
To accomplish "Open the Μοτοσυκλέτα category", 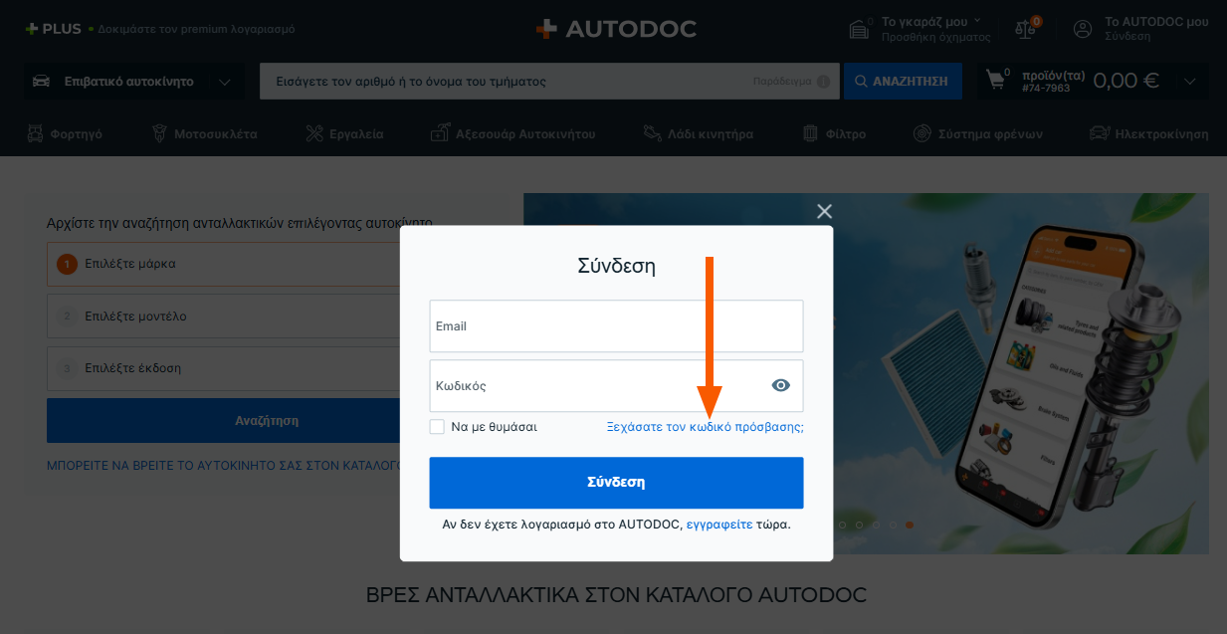I will 204,133.
